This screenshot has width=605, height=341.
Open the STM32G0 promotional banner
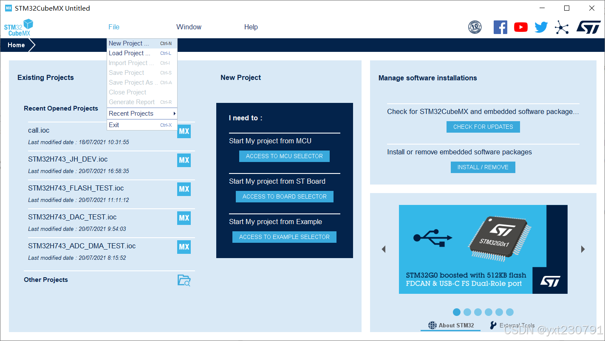pos(483,249)
